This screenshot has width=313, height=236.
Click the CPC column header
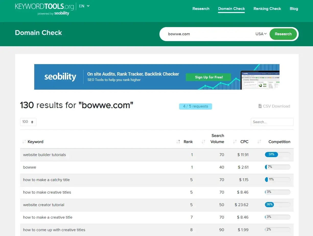(244, 142)
